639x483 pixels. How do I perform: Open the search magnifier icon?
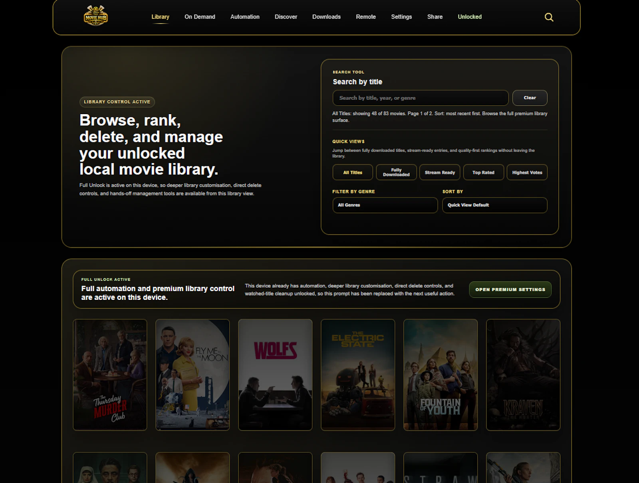coord(549,17)
